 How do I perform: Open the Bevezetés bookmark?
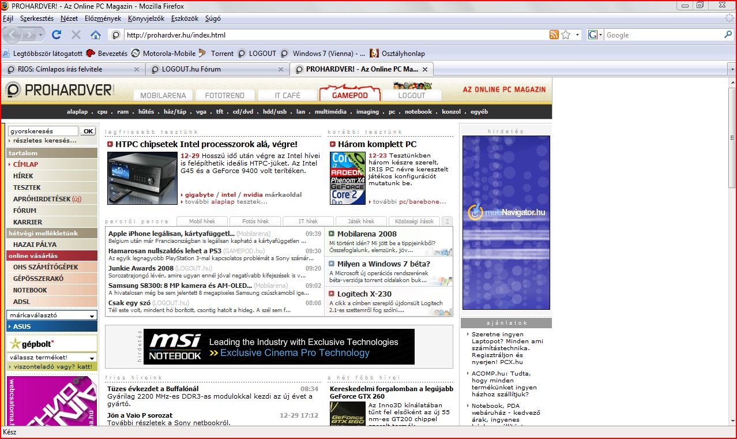point(107,54)
